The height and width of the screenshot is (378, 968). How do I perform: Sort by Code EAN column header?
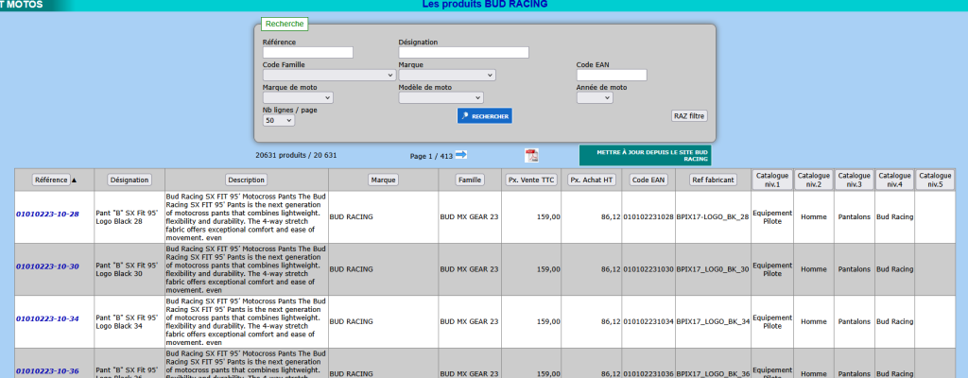pos(648,180)
